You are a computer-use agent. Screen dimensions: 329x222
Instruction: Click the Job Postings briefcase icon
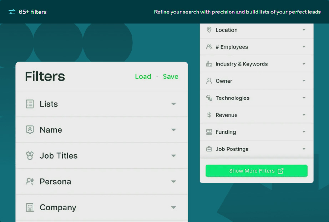[x=209, y=149]
